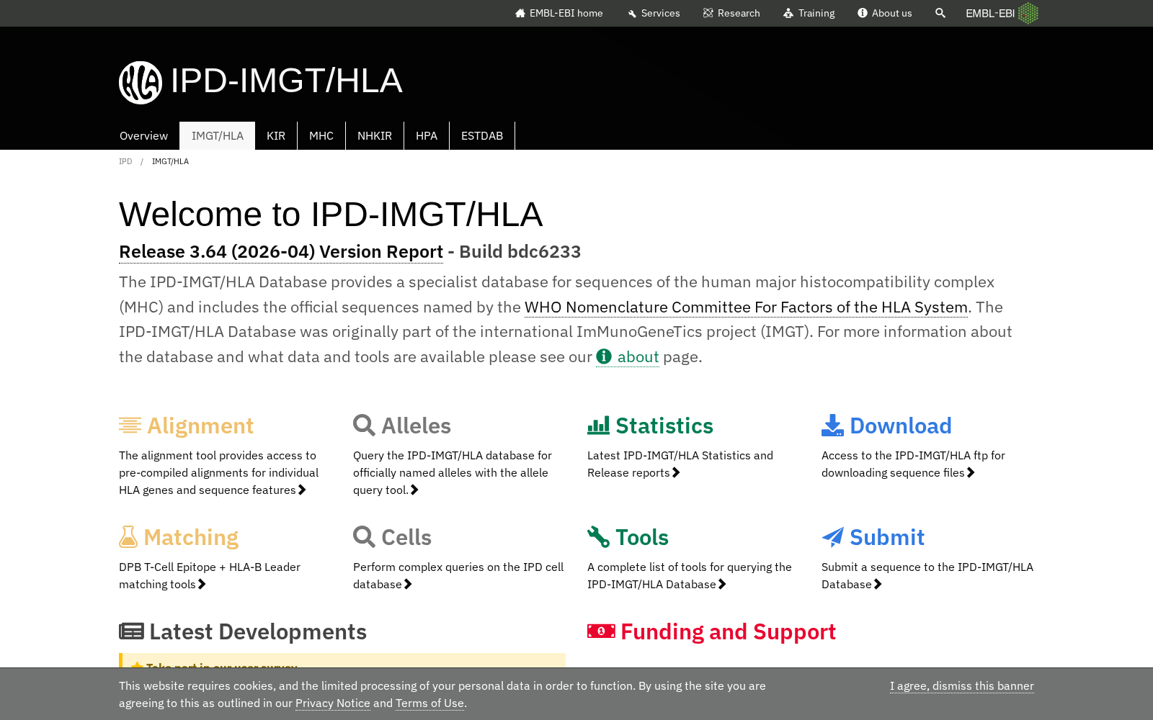Image resolution: width=1153 pixels, height=720 pixels.
Task: Open Release 3.64 Version Report link
Action: coord(281,252)
